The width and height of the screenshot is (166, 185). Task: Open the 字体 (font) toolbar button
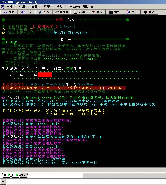coord(132,12)
